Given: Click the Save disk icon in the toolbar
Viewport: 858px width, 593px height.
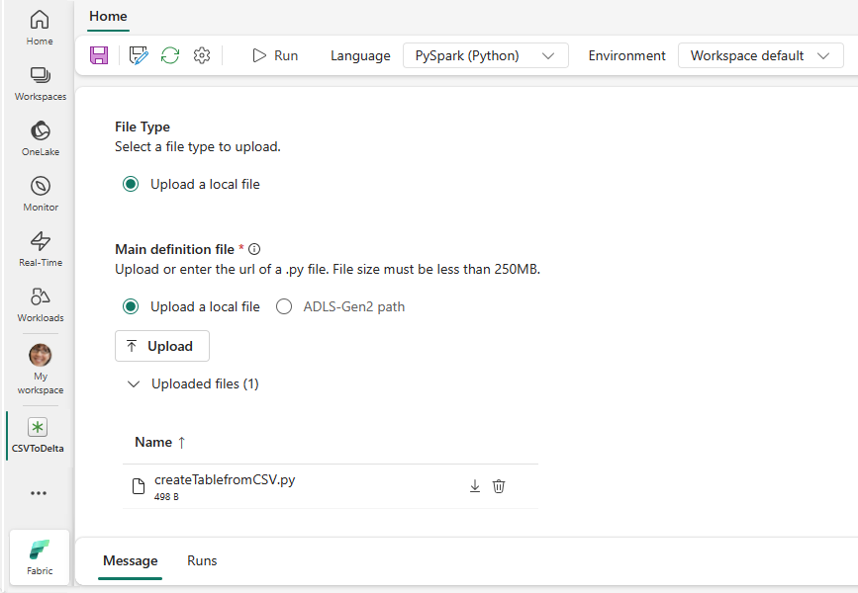Looking at the screenshot, I should click(99, 55).
